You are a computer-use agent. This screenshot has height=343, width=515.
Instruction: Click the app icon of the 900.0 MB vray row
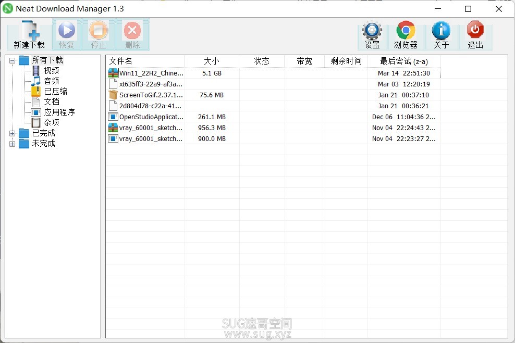(113, 138)
